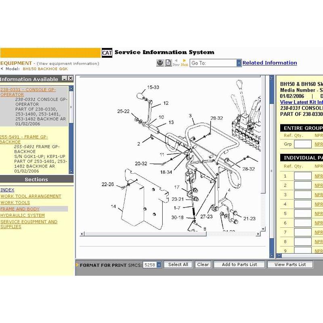Click the back arrow beside Model
Image resolution: width=323 pixels, height=323 pixels.
(x=2, y=69)
